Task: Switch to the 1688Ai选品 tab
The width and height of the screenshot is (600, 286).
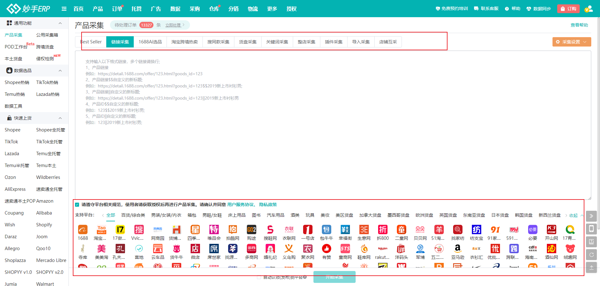Action: 150,42
